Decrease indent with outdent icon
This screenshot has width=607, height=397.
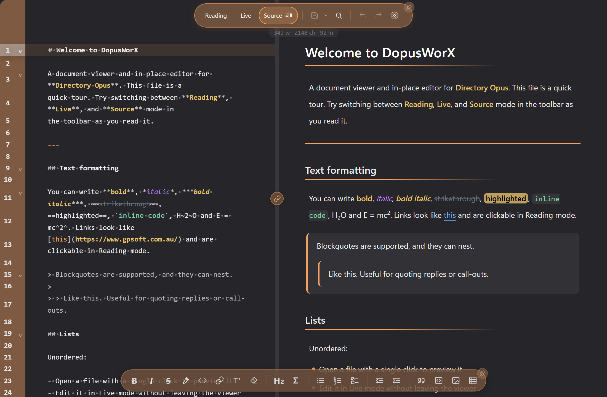pos(380,381)
